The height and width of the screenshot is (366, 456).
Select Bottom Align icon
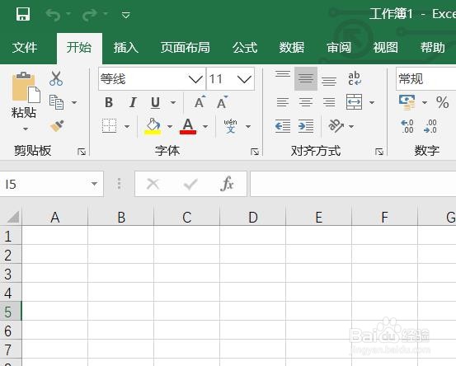[329, 81]
